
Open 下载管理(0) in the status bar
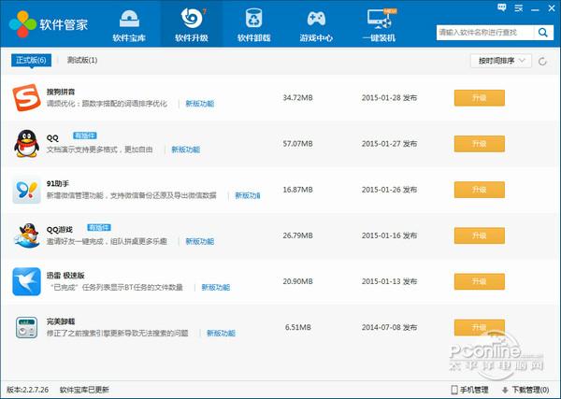[525, 390]
